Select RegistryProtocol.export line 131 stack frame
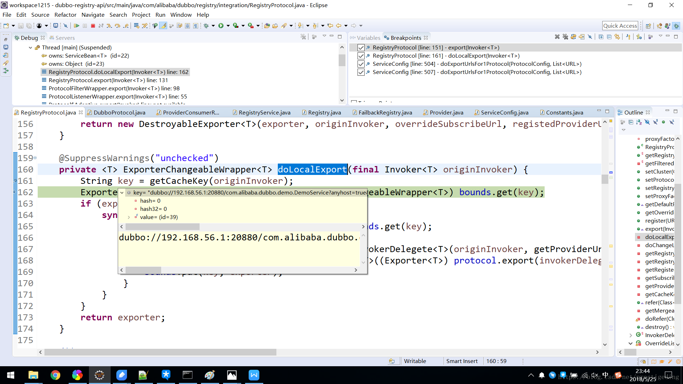The width and height of the screenshot is (683, 384). [x=108, y=80]
